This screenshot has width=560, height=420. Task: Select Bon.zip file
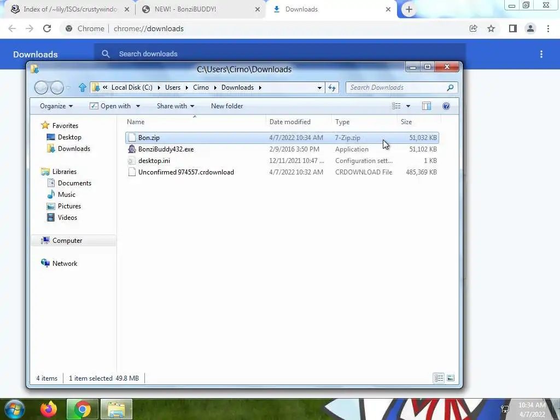pos(282,138)
